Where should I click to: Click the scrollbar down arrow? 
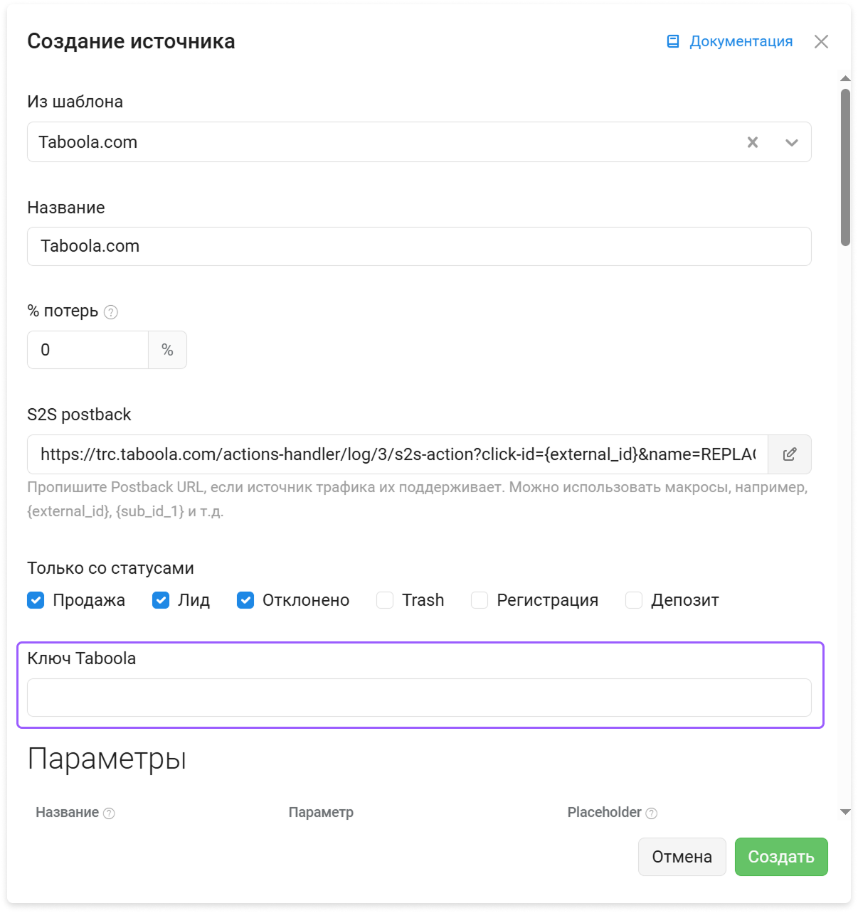[845, 811]
